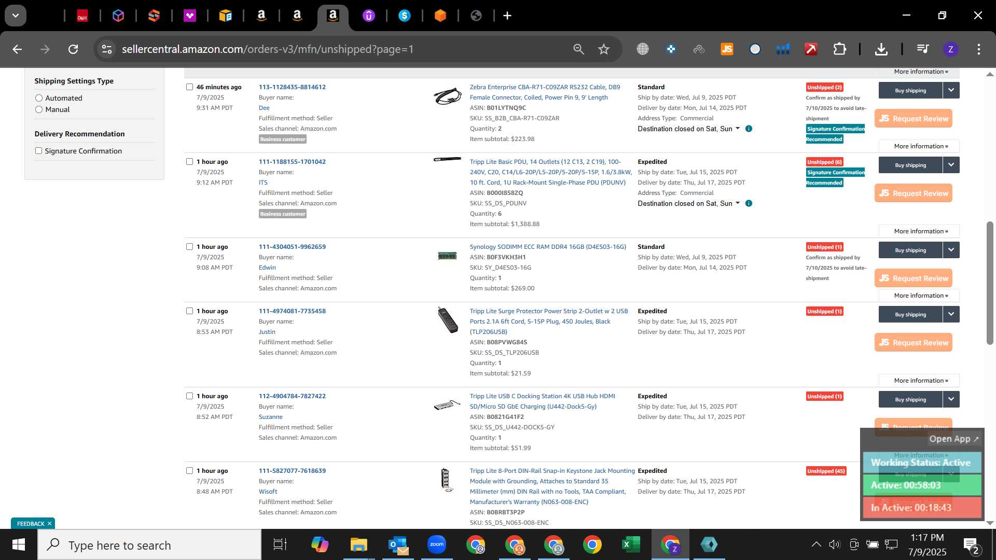
Task: Open the tab search dropdown arrow
Action: tap(16, 16)
